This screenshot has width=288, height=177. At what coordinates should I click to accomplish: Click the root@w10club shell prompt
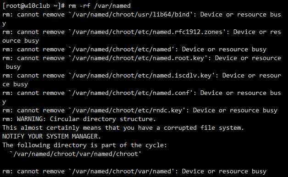[x=33, y=6]
